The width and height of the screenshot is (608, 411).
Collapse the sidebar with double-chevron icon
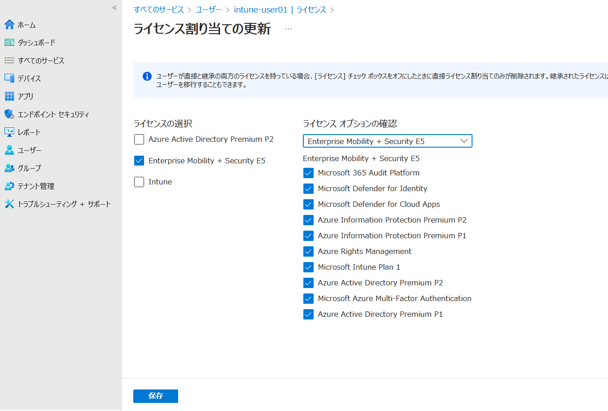click(114, 8)
